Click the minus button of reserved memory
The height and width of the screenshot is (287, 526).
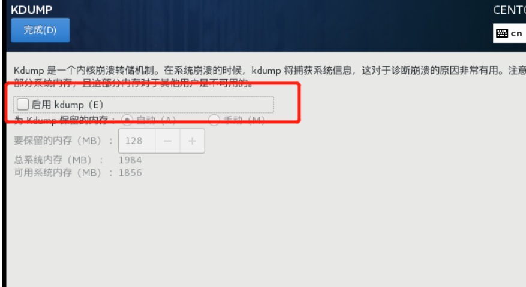coord(167,141)
